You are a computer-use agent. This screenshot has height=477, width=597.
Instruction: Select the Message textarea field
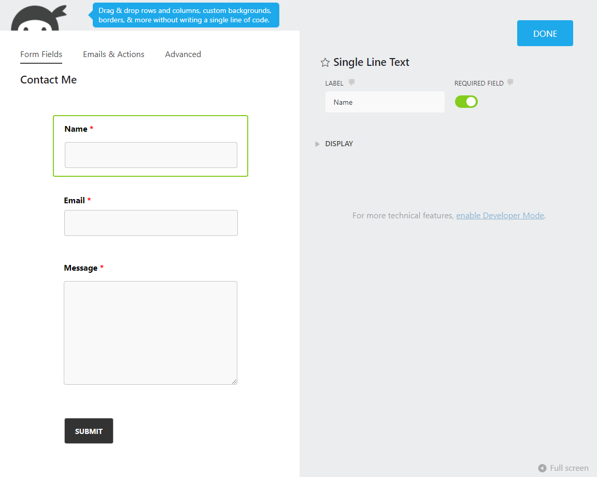tap(151, 332)
